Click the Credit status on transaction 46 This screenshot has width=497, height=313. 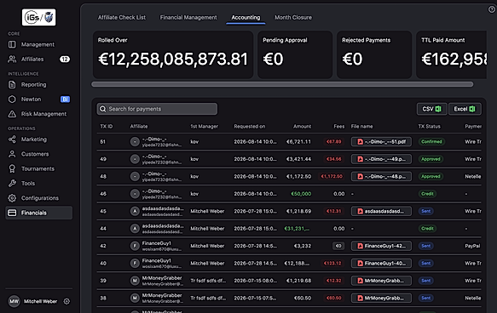427,194
